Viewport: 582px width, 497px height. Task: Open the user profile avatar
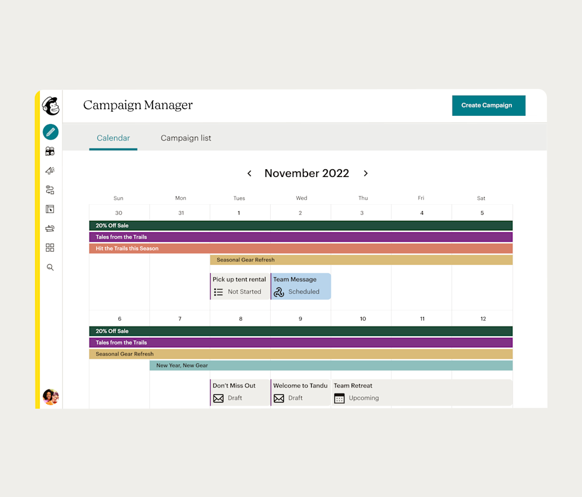coord(50,397)
